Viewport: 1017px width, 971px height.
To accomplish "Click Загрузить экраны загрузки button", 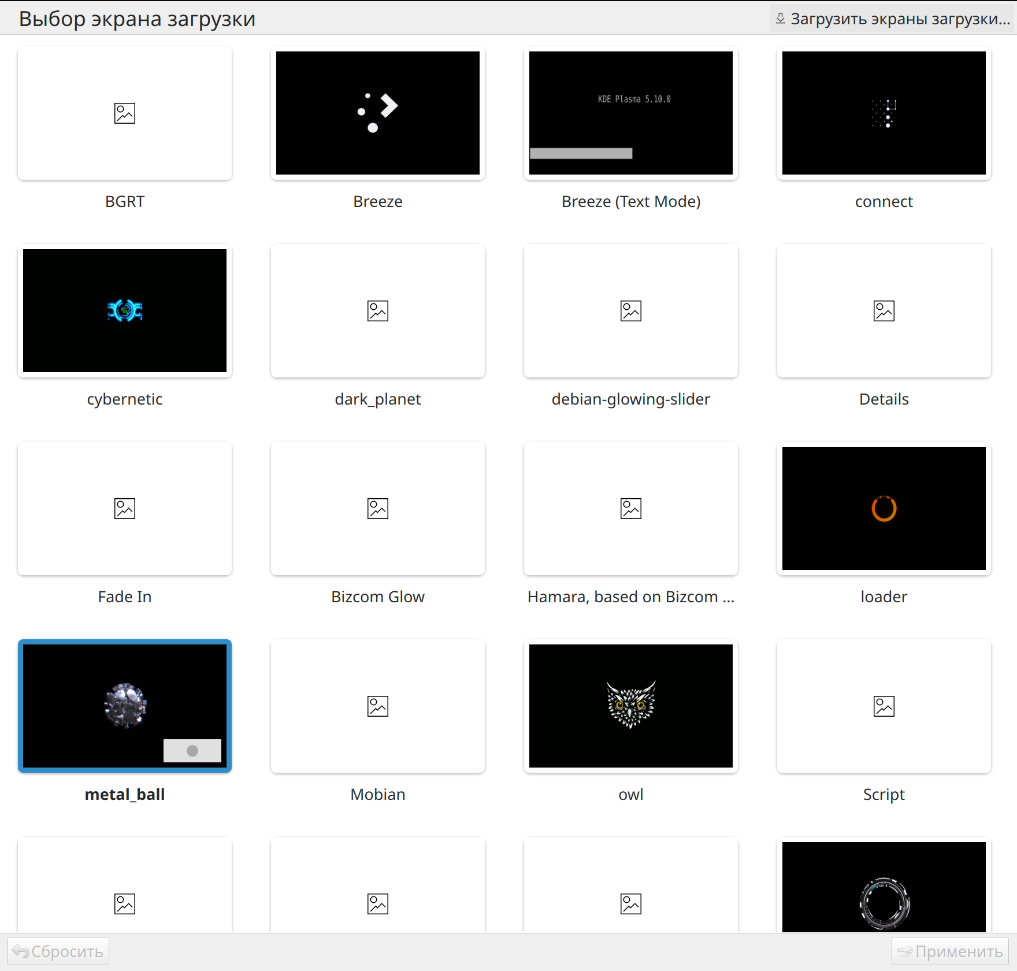I will coord(893,19).
